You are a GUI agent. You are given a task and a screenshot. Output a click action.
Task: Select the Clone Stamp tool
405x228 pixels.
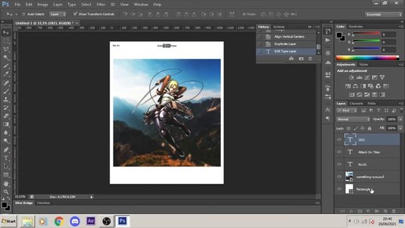6,99
